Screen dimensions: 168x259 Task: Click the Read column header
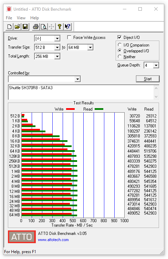click(149, 109)
